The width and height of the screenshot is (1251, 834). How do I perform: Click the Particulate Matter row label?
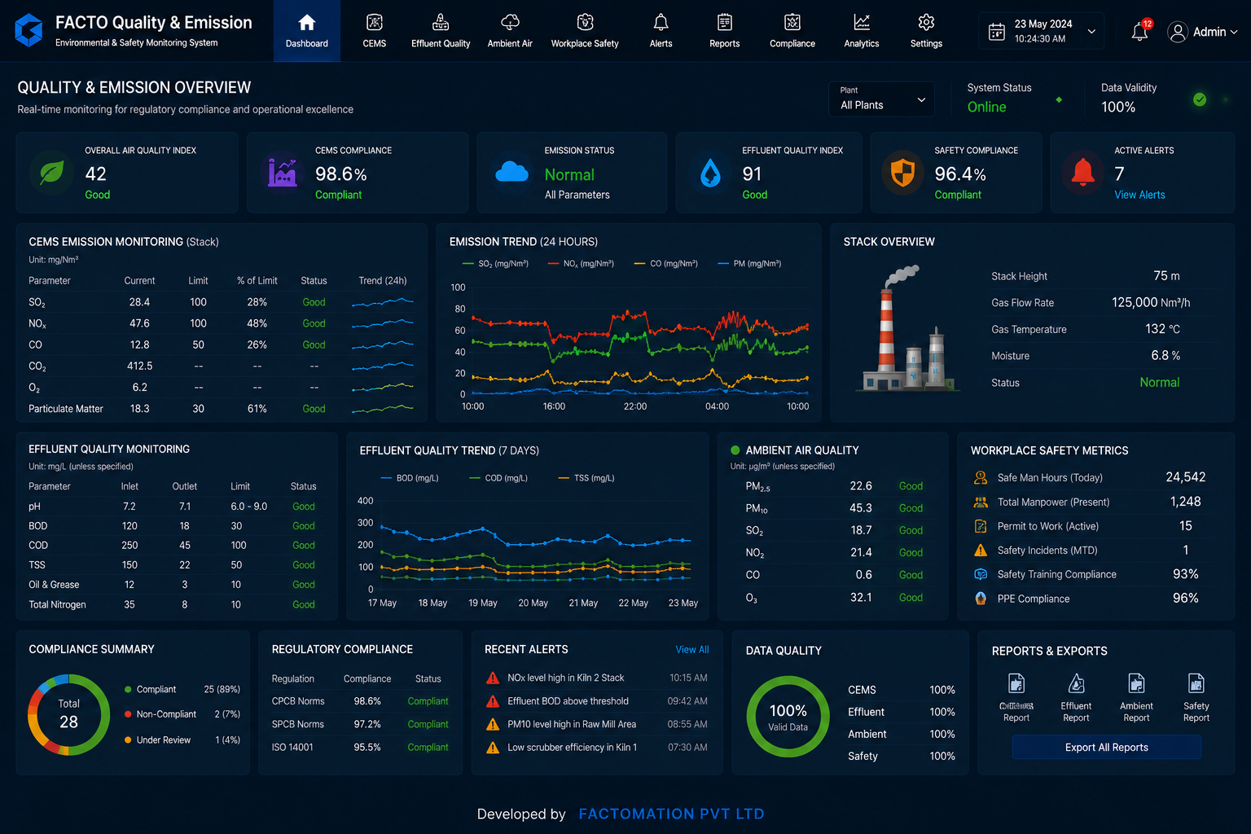tap(66, 409)
